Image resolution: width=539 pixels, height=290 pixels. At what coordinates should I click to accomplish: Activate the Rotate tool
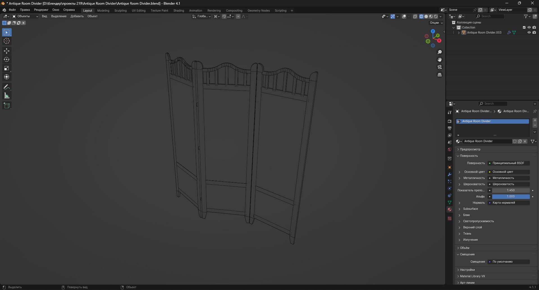coord(7,59)
